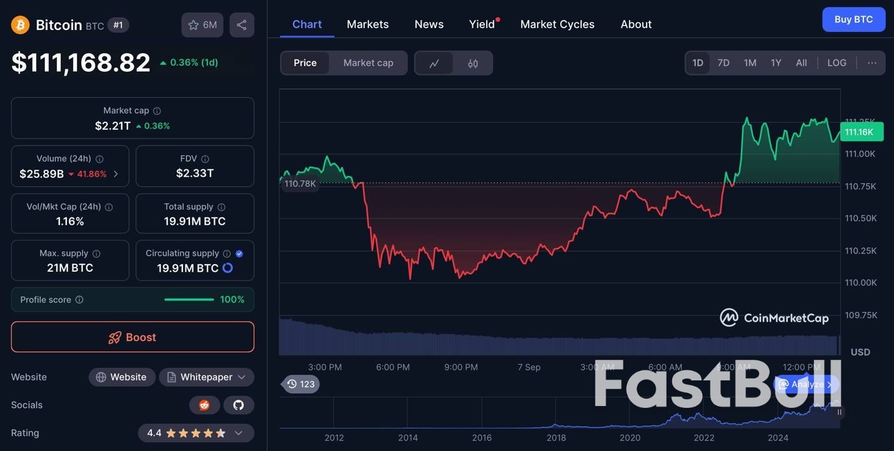Viewport: 894px width, 451px height.
Task: Select the Market cap chart toggle
Action: click(368, 63)
